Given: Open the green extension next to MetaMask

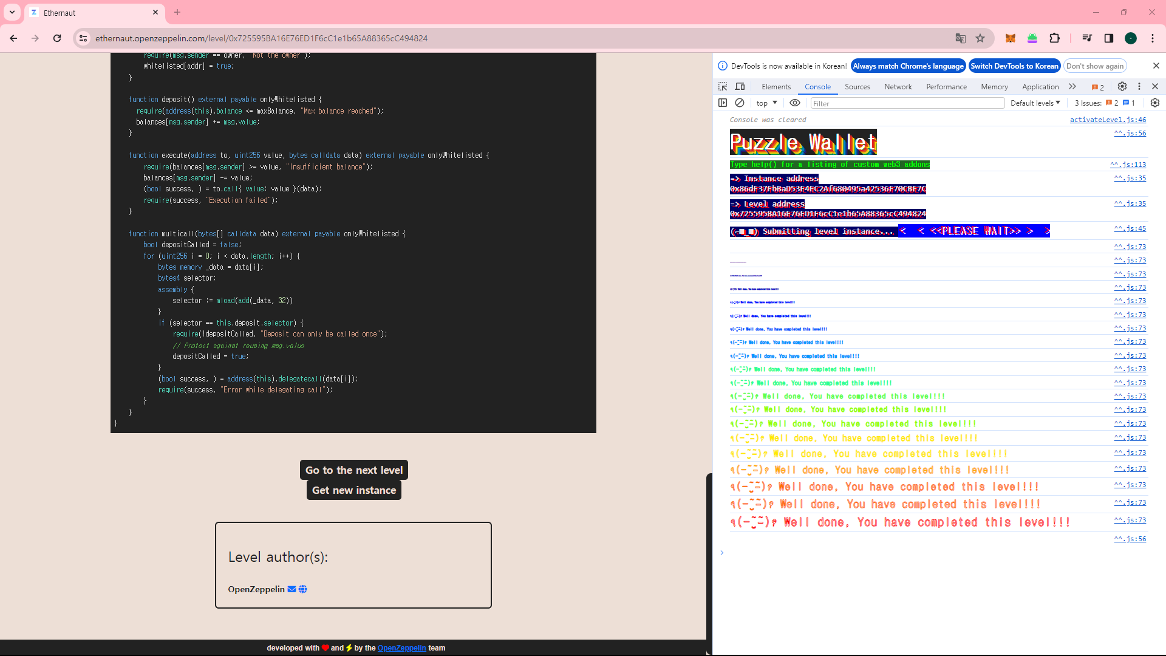Looking at the screenshot, I should [x=1032, y=38].
